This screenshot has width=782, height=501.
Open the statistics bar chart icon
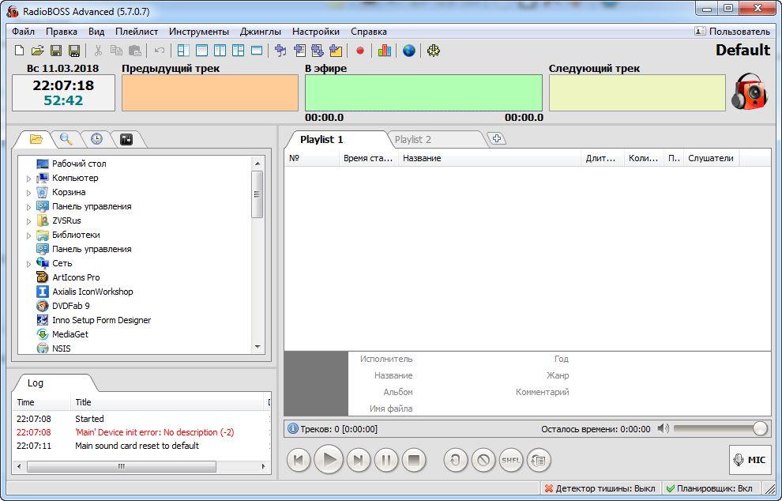(x=384, y=51)
